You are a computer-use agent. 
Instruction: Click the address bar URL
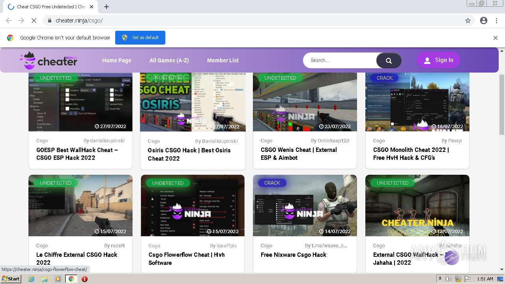click(x=79, y=21)
